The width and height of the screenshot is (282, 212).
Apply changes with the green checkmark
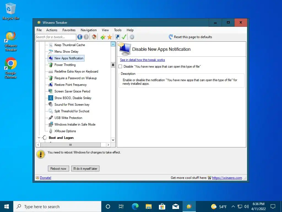pyautogui.click(x=124, y=37)
